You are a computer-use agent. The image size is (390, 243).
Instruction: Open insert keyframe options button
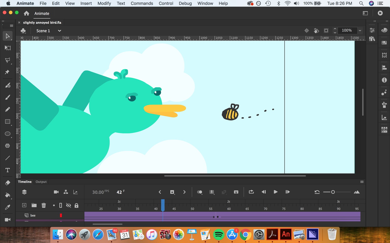tap(172, 192)
